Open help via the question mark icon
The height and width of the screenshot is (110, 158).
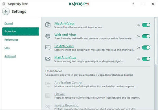coord(133,4)
